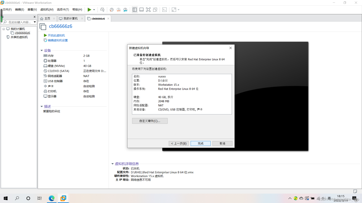Click the Unity mode toolbar icon
The image size is (362, 203).
point(155,10)
